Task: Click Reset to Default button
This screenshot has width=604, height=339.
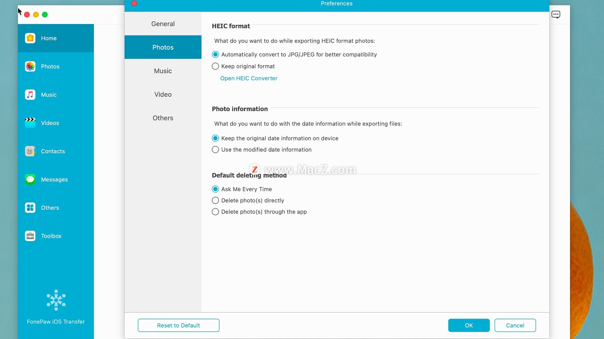Action: click(178, 326)
